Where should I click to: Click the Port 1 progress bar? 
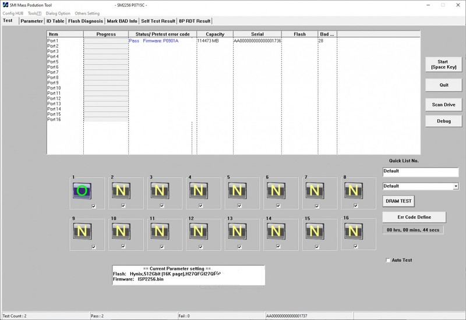[x=106, y=41]
